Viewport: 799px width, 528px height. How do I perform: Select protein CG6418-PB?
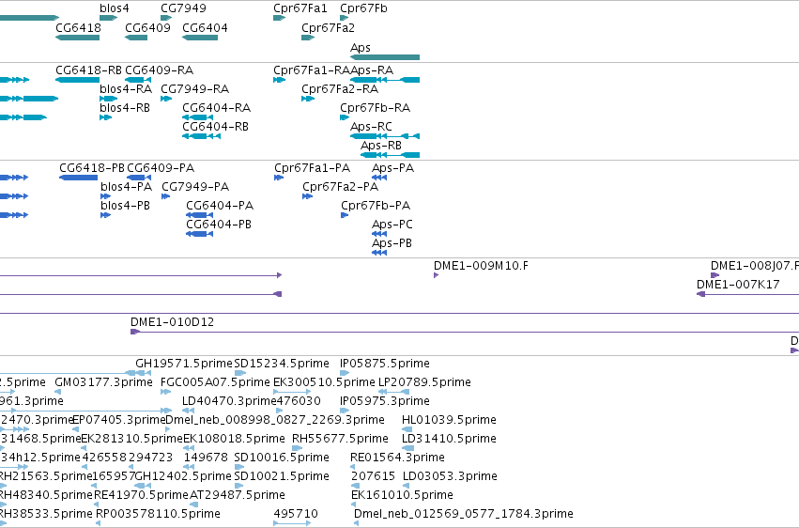point(79,178)
